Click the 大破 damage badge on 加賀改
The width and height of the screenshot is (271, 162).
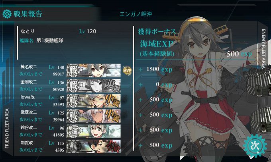coord(113,146)
